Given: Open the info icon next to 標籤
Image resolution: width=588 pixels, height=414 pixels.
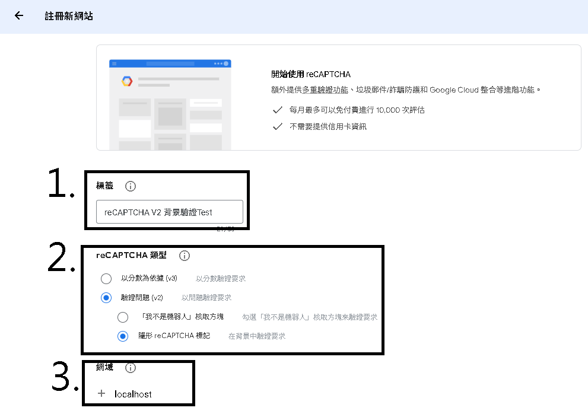Looking at the screenshot, I should [x=131, y=186].
